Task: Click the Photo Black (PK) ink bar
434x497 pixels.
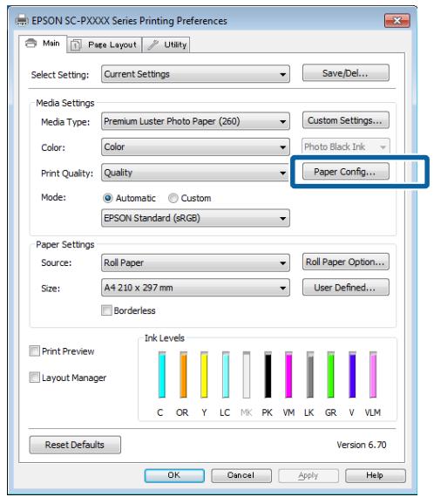Action: tap(268, 374)
